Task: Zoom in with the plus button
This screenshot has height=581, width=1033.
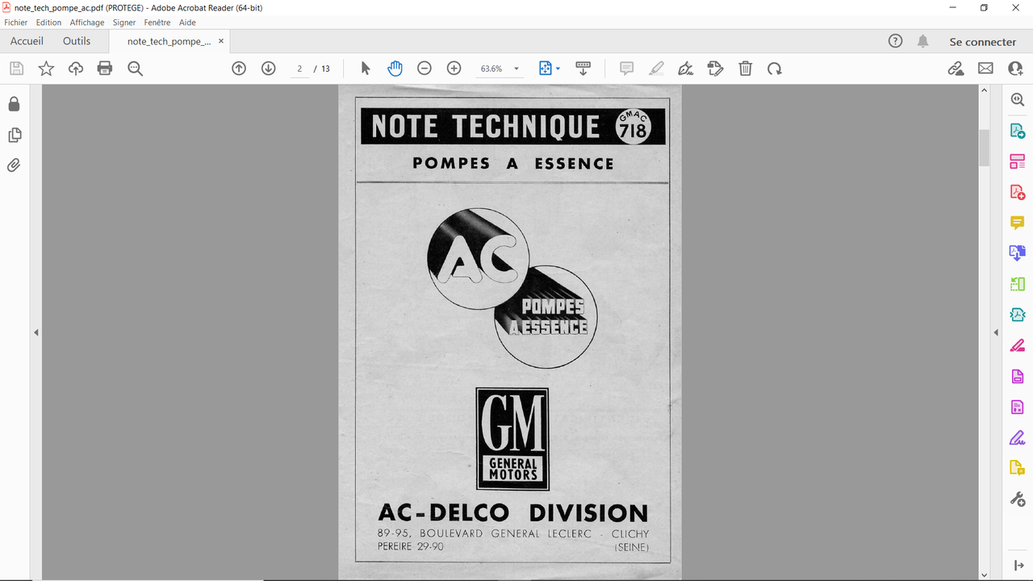Action: [454, 69]
